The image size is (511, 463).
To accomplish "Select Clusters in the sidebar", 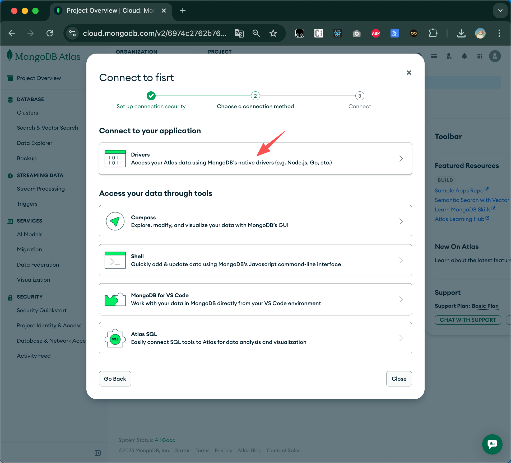I will tap(27, 113).
